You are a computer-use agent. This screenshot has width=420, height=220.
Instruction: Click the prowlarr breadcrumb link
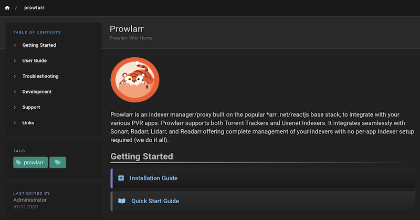(34, 8)
